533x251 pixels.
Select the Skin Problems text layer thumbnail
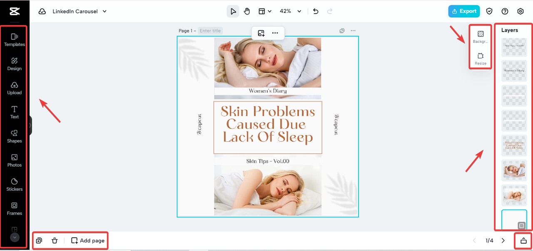click(514, 145)
